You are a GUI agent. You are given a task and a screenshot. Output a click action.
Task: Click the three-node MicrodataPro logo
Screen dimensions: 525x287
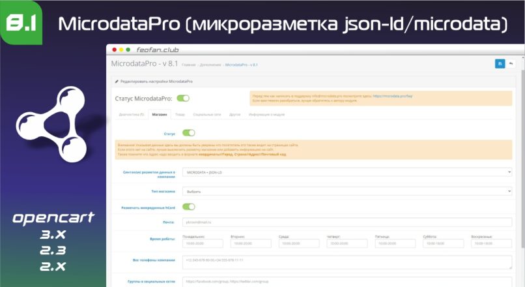point(52,124)
